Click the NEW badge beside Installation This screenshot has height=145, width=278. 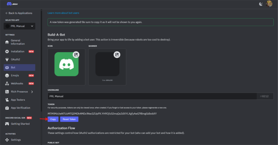tap(31, 51)
